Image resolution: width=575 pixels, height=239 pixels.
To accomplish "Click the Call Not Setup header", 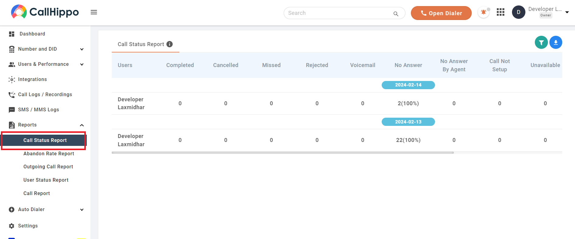I will [500, 65].
